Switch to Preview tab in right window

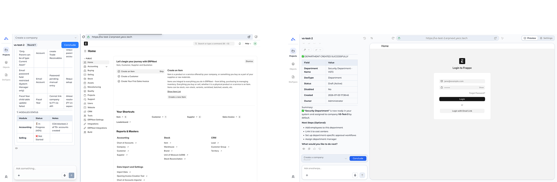530,38
